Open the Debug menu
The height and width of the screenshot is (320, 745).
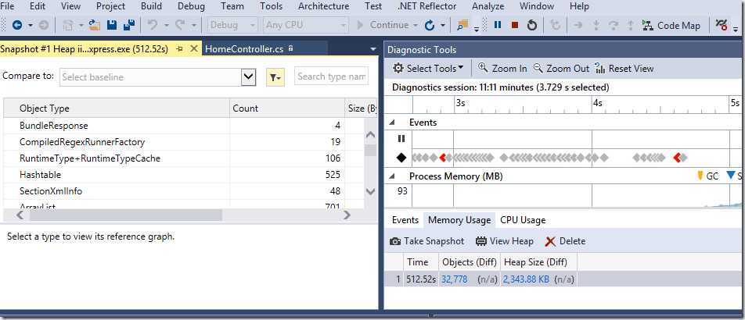pyautogui.click(x=191, y=6)
